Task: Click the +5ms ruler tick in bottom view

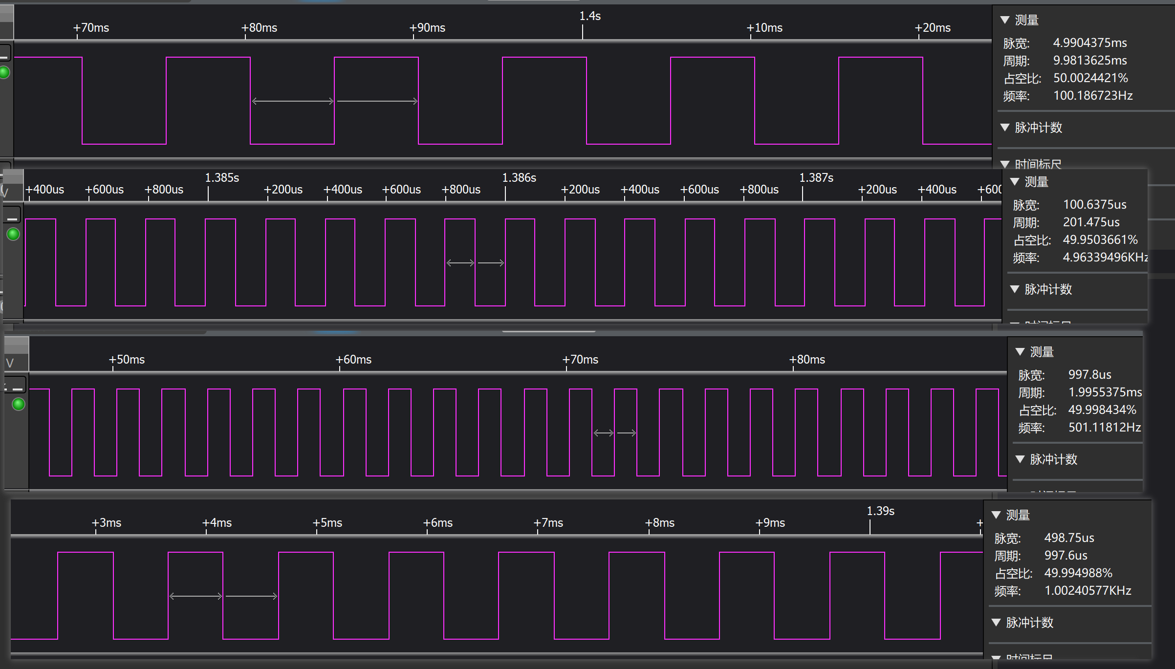Action: tap(327, 523)
